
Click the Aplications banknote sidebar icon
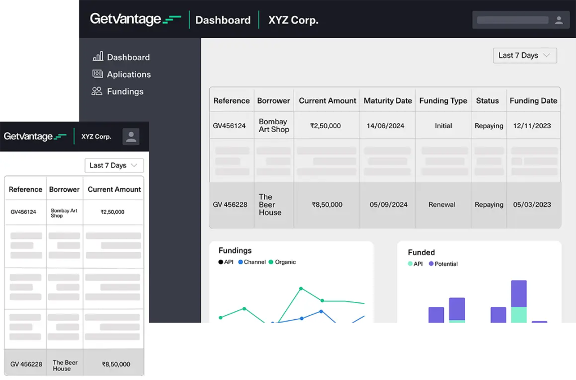click(x=97, y=74)
